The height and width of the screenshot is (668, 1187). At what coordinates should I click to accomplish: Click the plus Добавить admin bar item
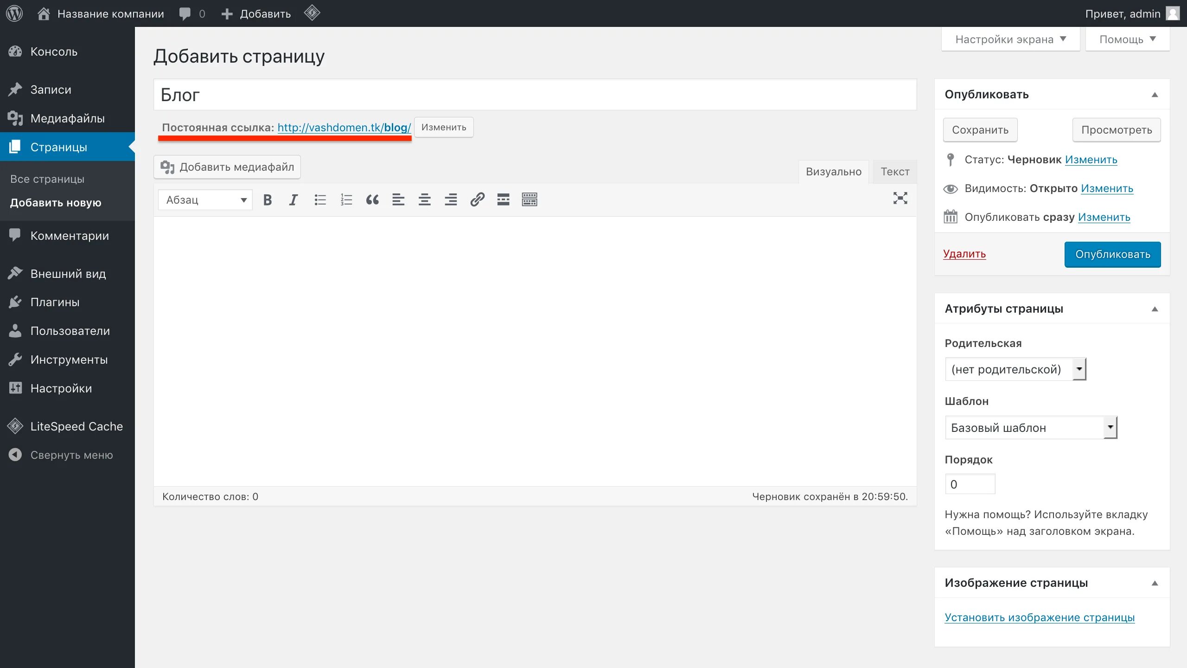pos(256,14)
